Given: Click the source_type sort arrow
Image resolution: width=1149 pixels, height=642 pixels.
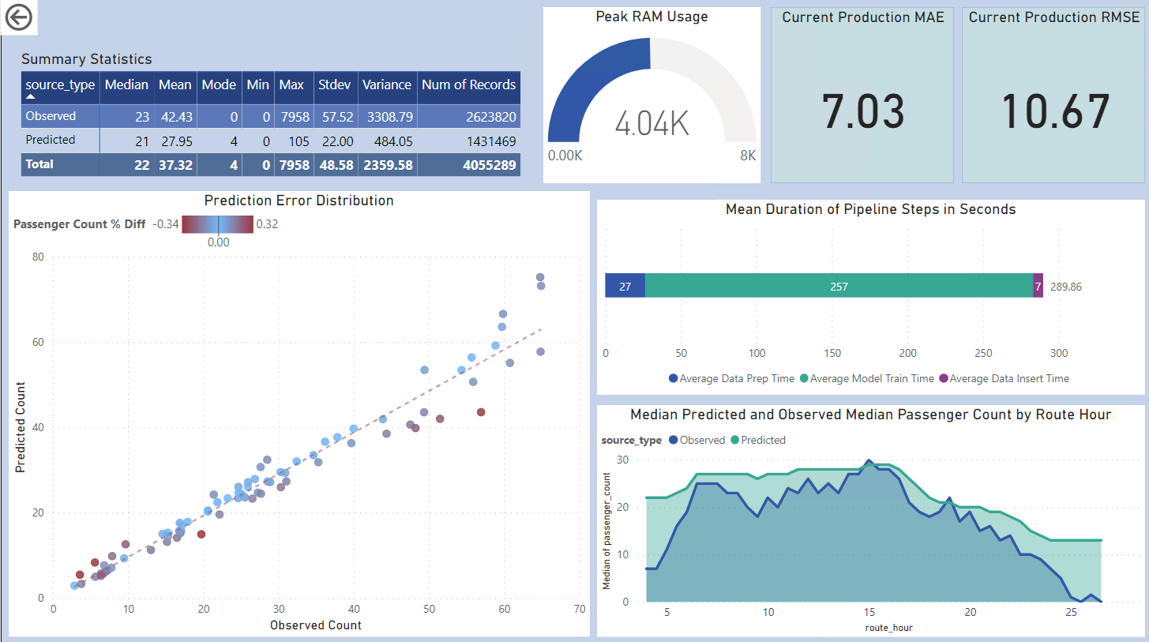Looking at the screenshot, I should [x=31, y=96].
